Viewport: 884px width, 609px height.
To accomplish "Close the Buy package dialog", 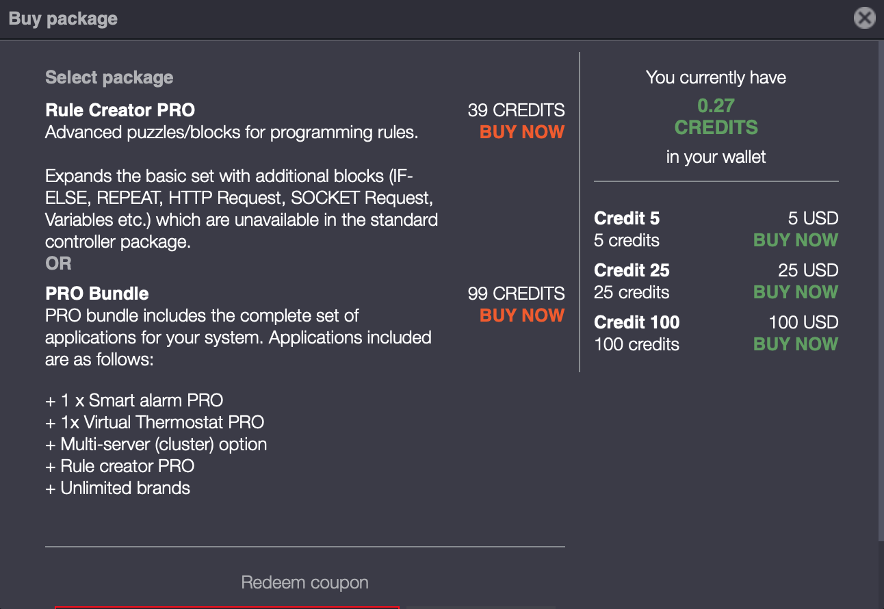I will tap(865, 18).
